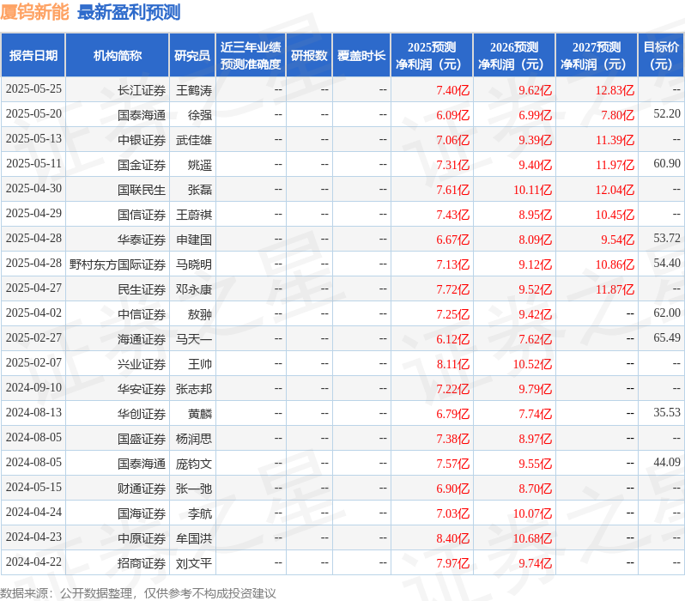Select researcher 庞钧文
Image resolution: width=685 pixels, height=601 pixels.
[x=194, y=464]
